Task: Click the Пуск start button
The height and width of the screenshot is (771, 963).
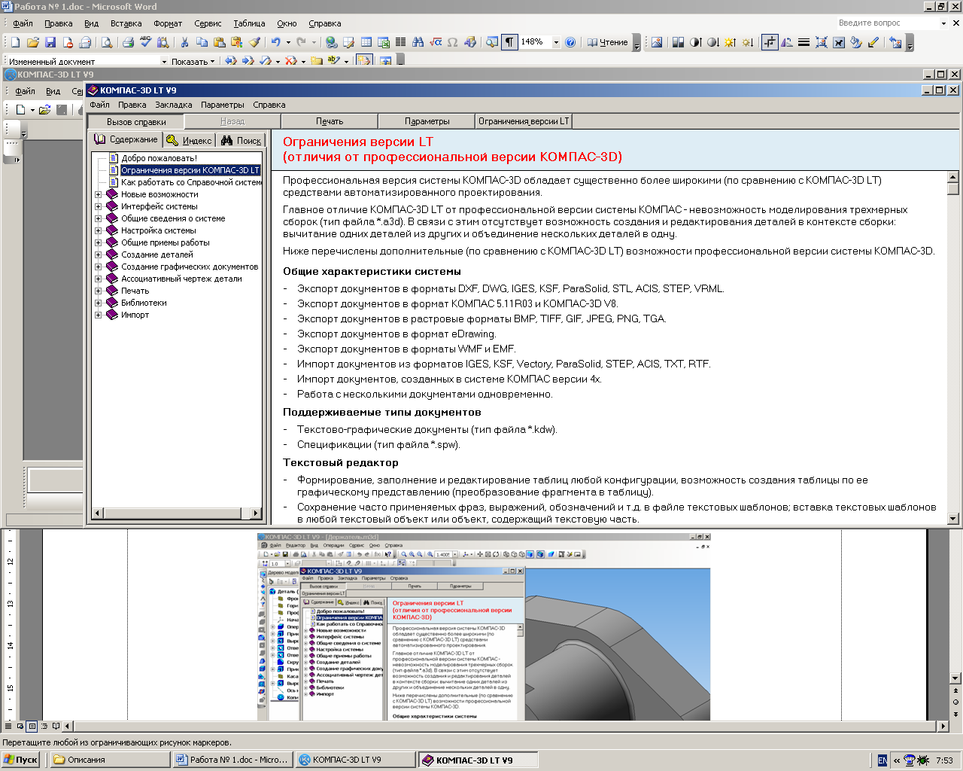Action: point(20,760)
